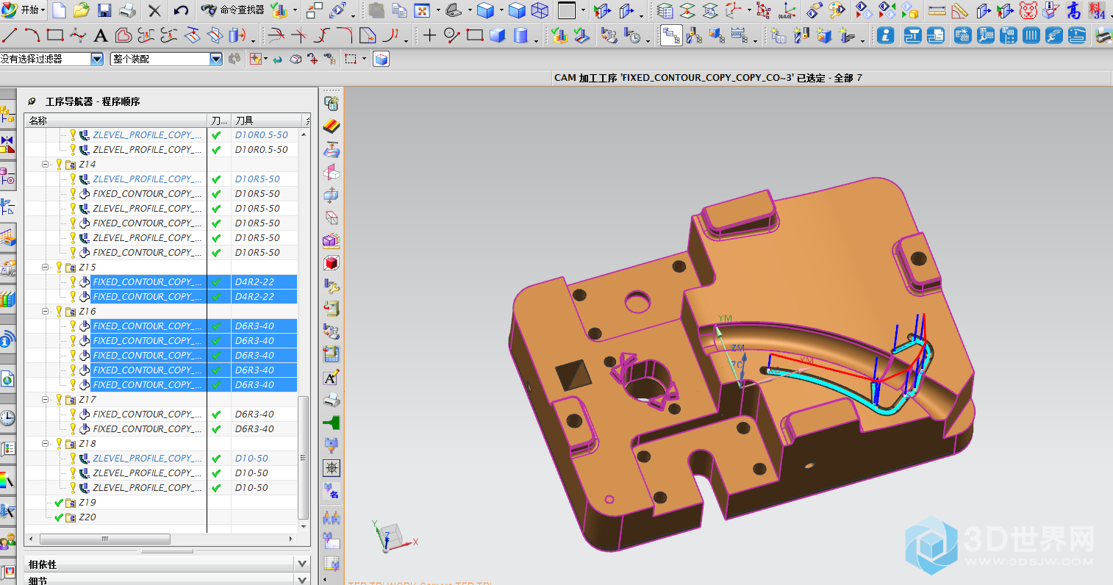Collapse the Z15 program group
The height and width of the screenshot is (585, 1113).
coord(46,268)
